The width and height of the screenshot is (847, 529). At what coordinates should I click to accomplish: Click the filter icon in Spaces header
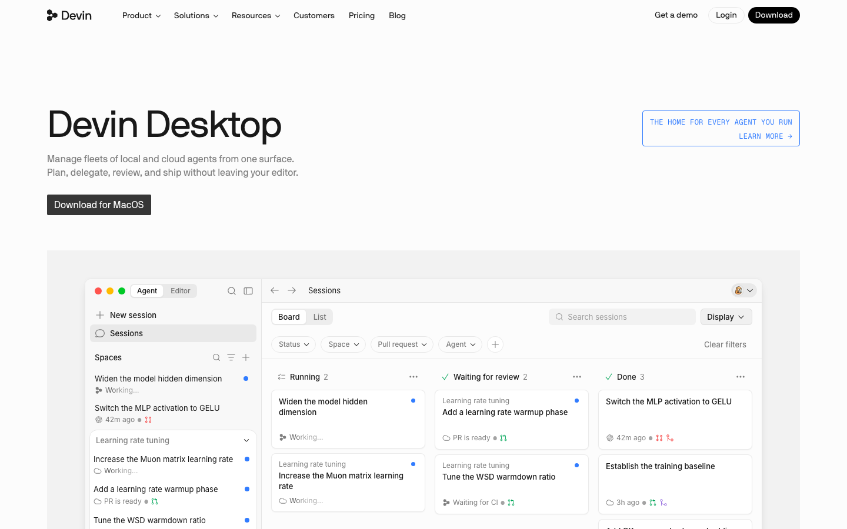[x=231, y=357]
